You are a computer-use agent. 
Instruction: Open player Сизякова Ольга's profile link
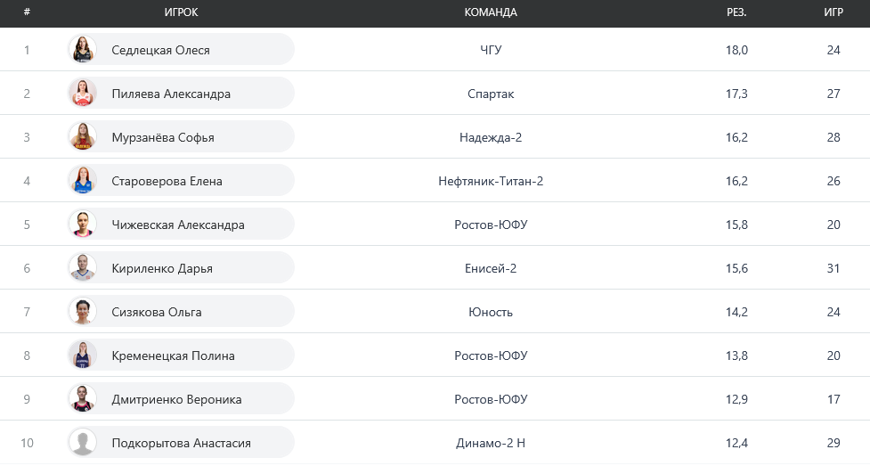tap(157, 312)
